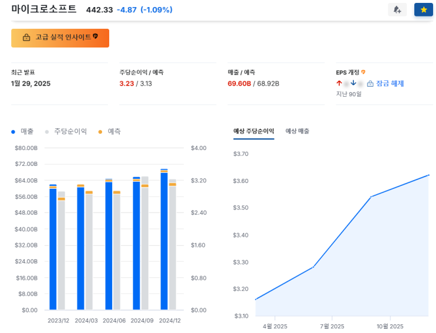Click the orange 예측 legend dot
This screenshot has width=436, height=333.
click(100, 132)
